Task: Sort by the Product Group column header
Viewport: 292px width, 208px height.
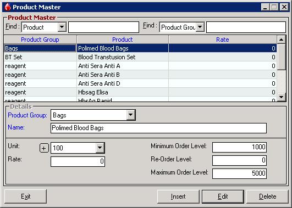Action: (x=40, y=40)
